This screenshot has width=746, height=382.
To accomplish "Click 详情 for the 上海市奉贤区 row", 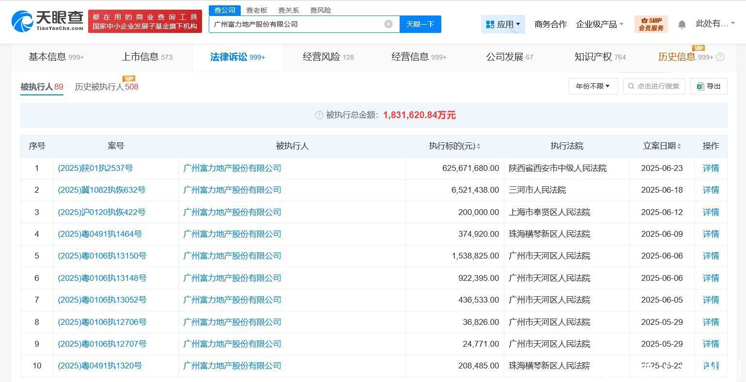I will [x=711, y=212].
